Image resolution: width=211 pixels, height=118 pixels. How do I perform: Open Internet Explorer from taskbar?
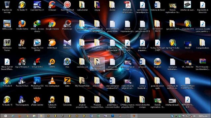tap(13, 116)
